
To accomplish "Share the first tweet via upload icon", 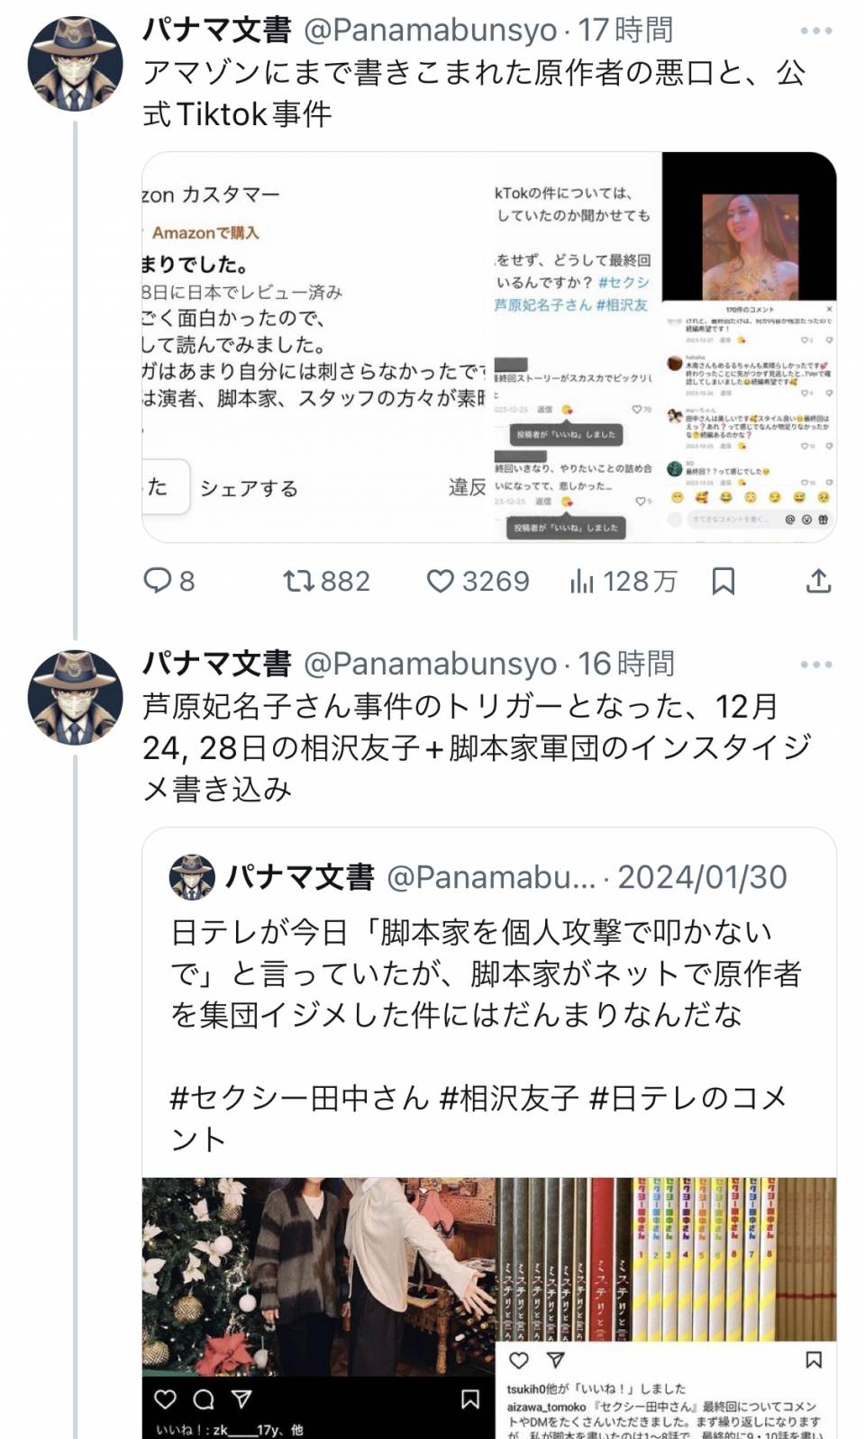I will point(818,581).
